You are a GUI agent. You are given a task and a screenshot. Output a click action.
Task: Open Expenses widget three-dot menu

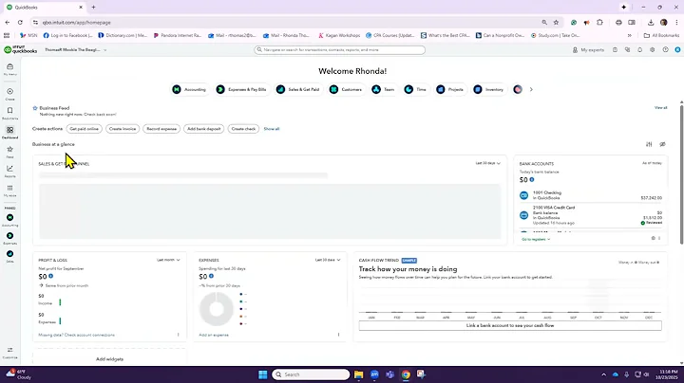(x=338, y=335)
